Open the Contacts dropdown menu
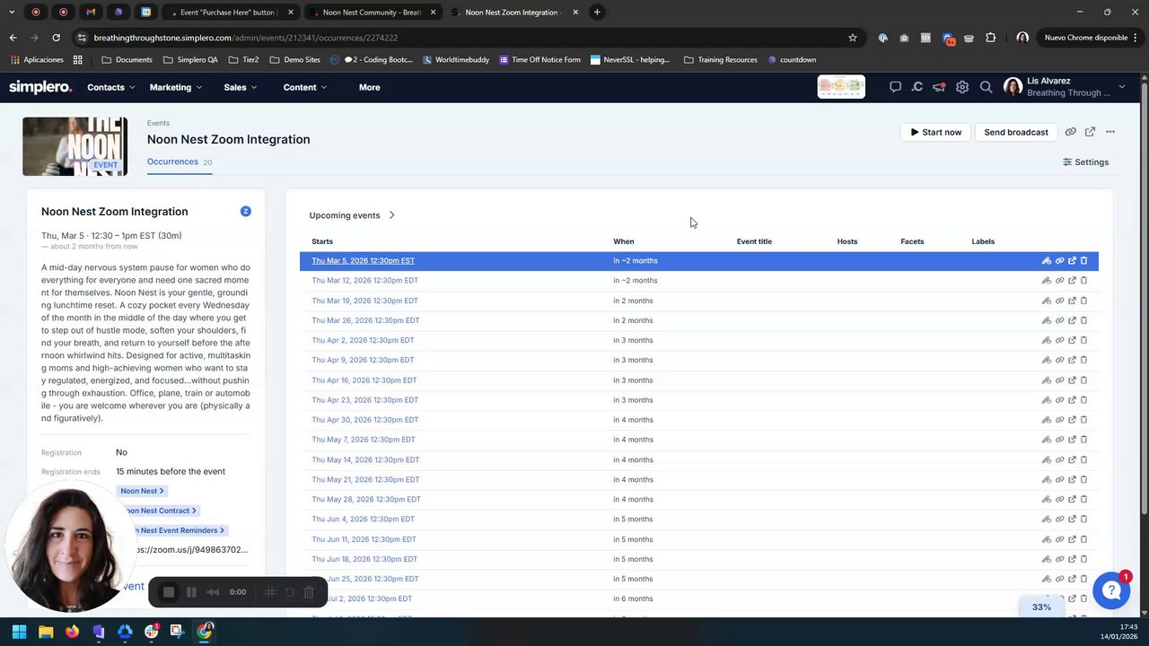 click(110, 87)
